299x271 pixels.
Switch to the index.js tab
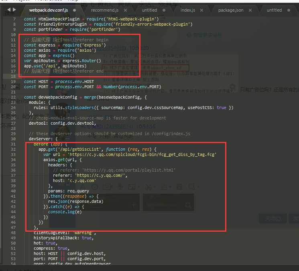pyautogui.click(x=188, y=10)
